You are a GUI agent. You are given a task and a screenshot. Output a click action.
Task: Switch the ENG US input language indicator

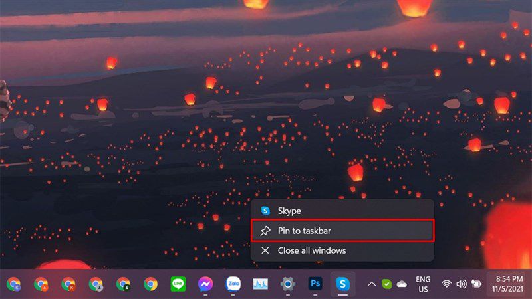(423, 284)
